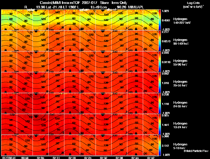Image resolution: width=210 pixels, height=159 pixels.
Task: Click the 2.846 colorbar maximum value
Action: [165, 53]
